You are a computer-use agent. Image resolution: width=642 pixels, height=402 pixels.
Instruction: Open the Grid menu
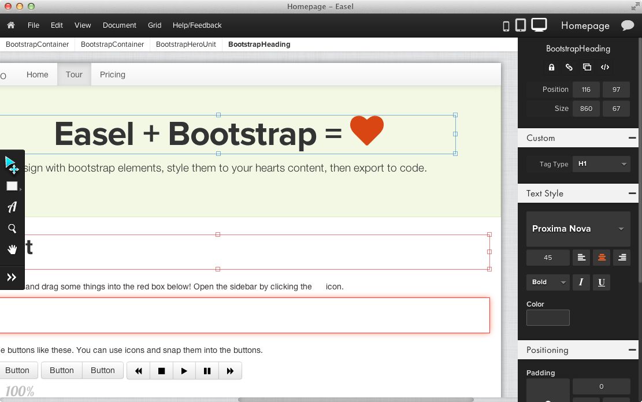coord(154,25)
